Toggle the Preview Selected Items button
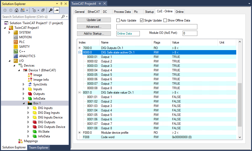Viewport: 252px width, 151px height. click(56, 10)
